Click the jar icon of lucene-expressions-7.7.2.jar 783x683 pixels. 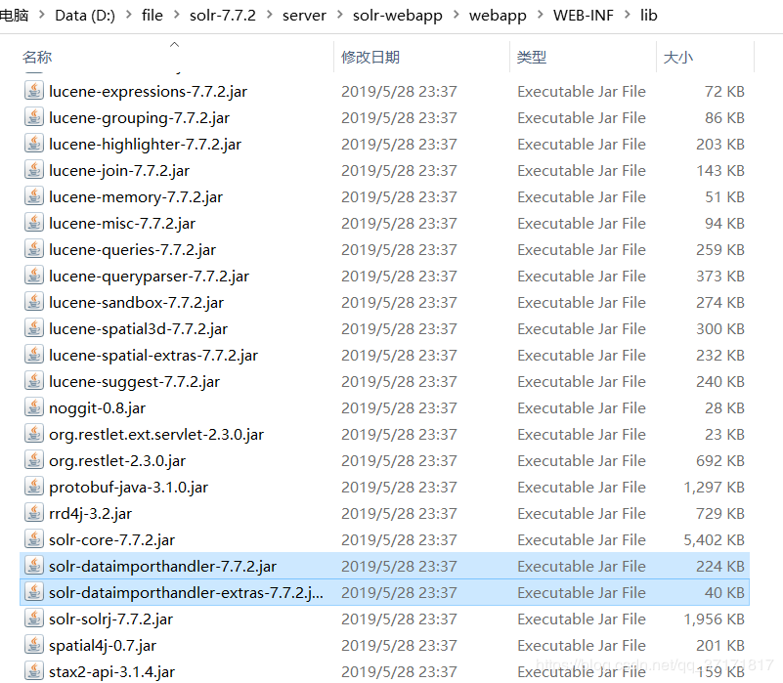(34, 92)
